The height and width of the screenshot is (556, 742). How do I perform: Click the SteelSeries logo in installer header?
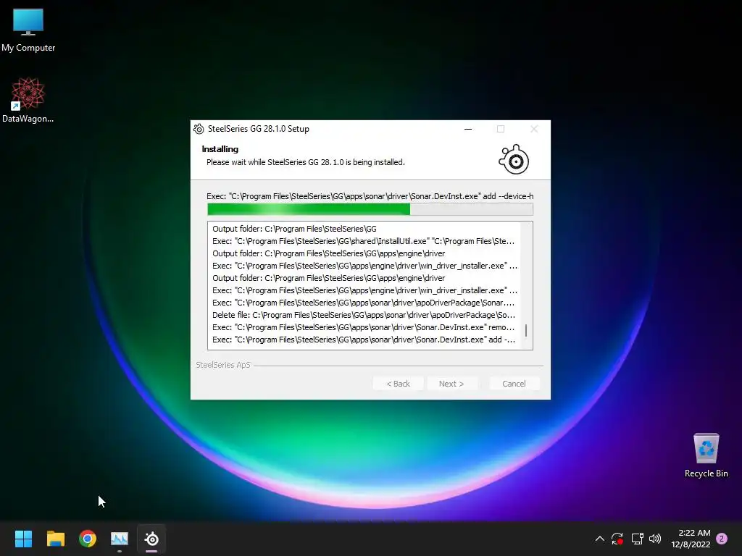click(514, 159)
